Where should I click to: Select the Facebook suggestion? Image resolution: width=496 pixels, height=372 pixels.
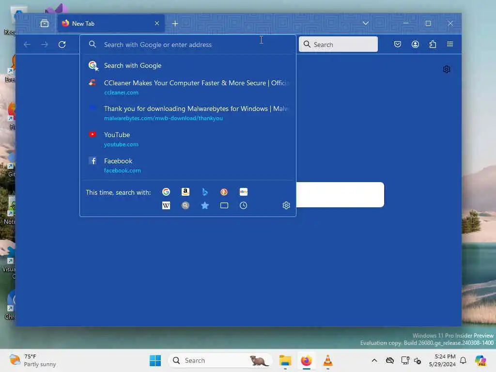pos(188,165)
